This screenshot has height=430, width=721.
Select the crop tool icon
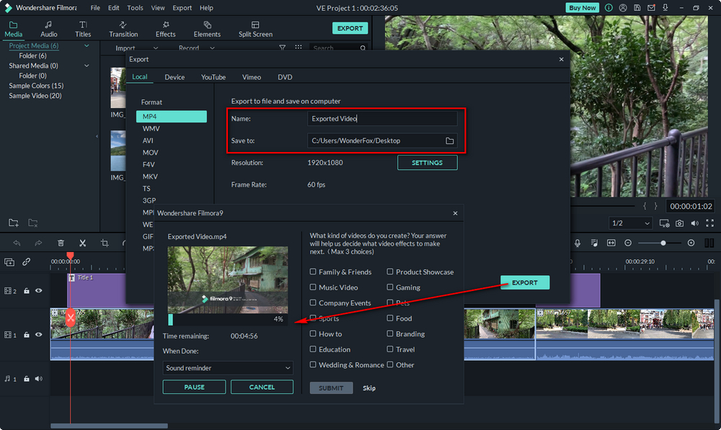pos(105,243)
